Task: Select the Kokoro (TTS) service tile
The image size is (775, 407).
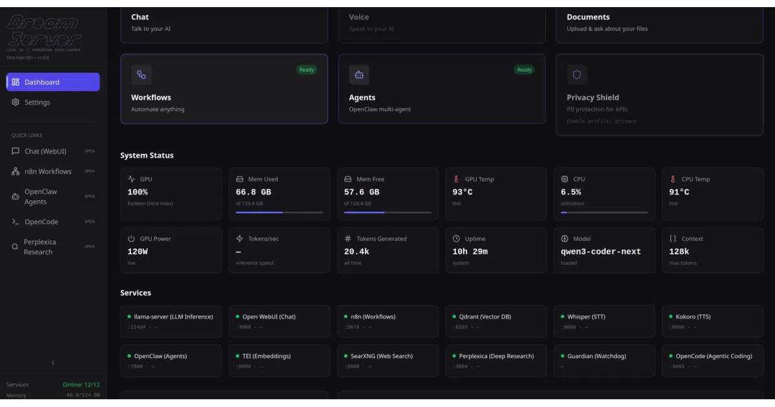Action: (x=713, y=321)
